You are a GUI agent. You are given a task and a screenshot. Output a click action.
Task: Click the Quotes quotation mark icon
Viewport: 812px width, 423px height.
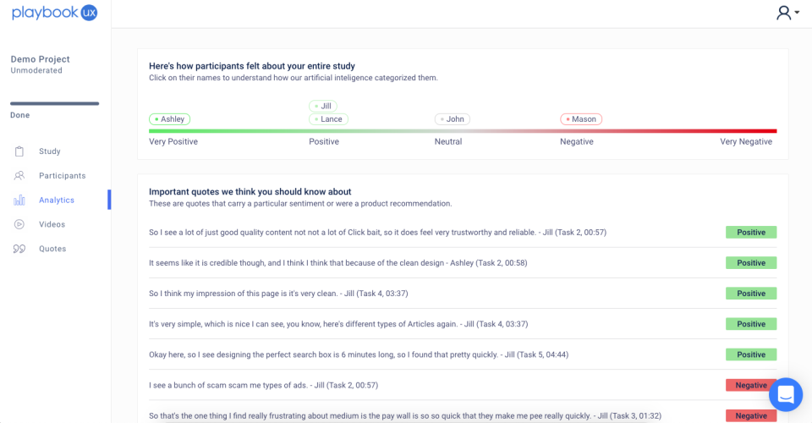19,249
